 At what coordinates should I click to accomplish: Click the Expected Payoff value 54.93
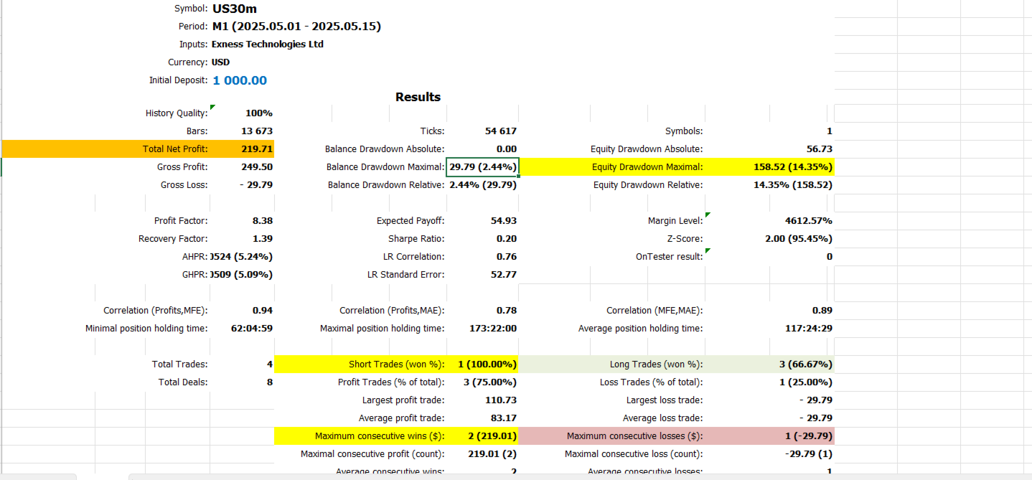pos(504,221)
